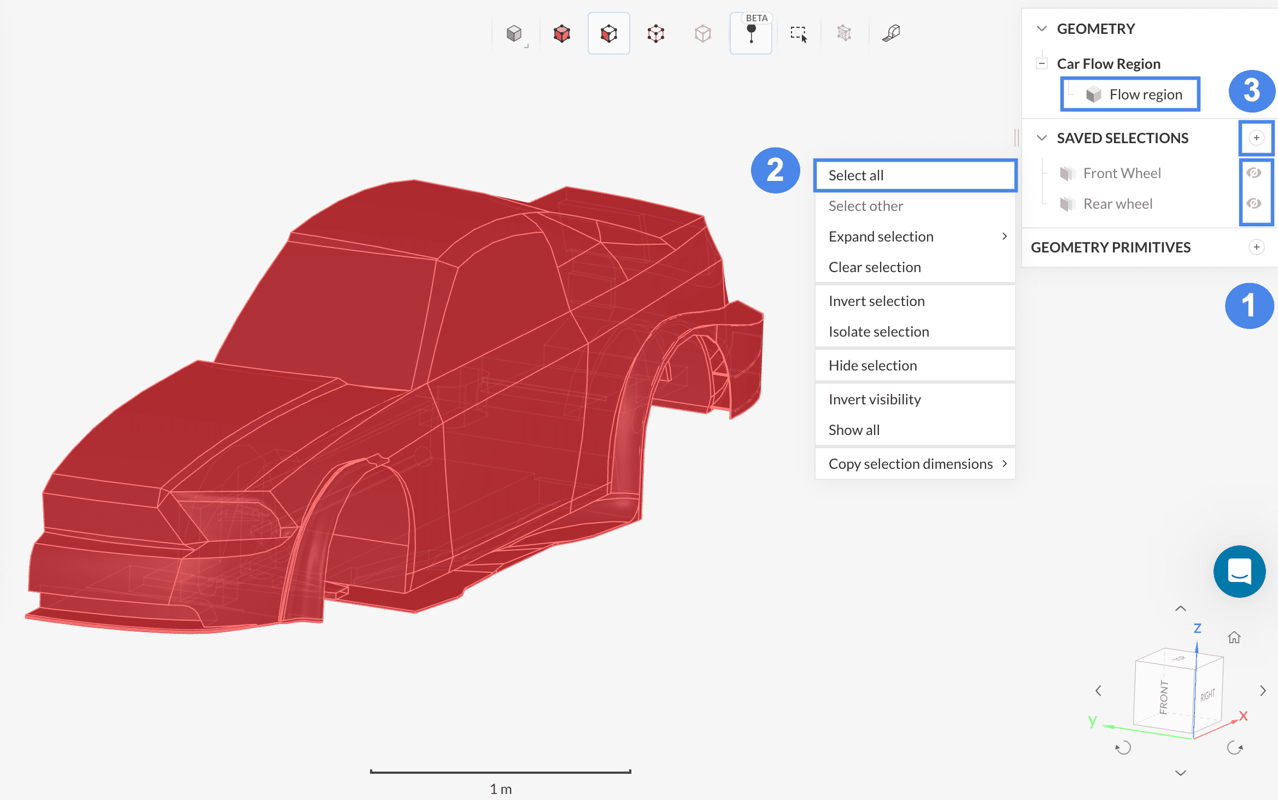
Task: Collapse the SAVED SELECTIONS section chevron
Action: (1042, 138)
